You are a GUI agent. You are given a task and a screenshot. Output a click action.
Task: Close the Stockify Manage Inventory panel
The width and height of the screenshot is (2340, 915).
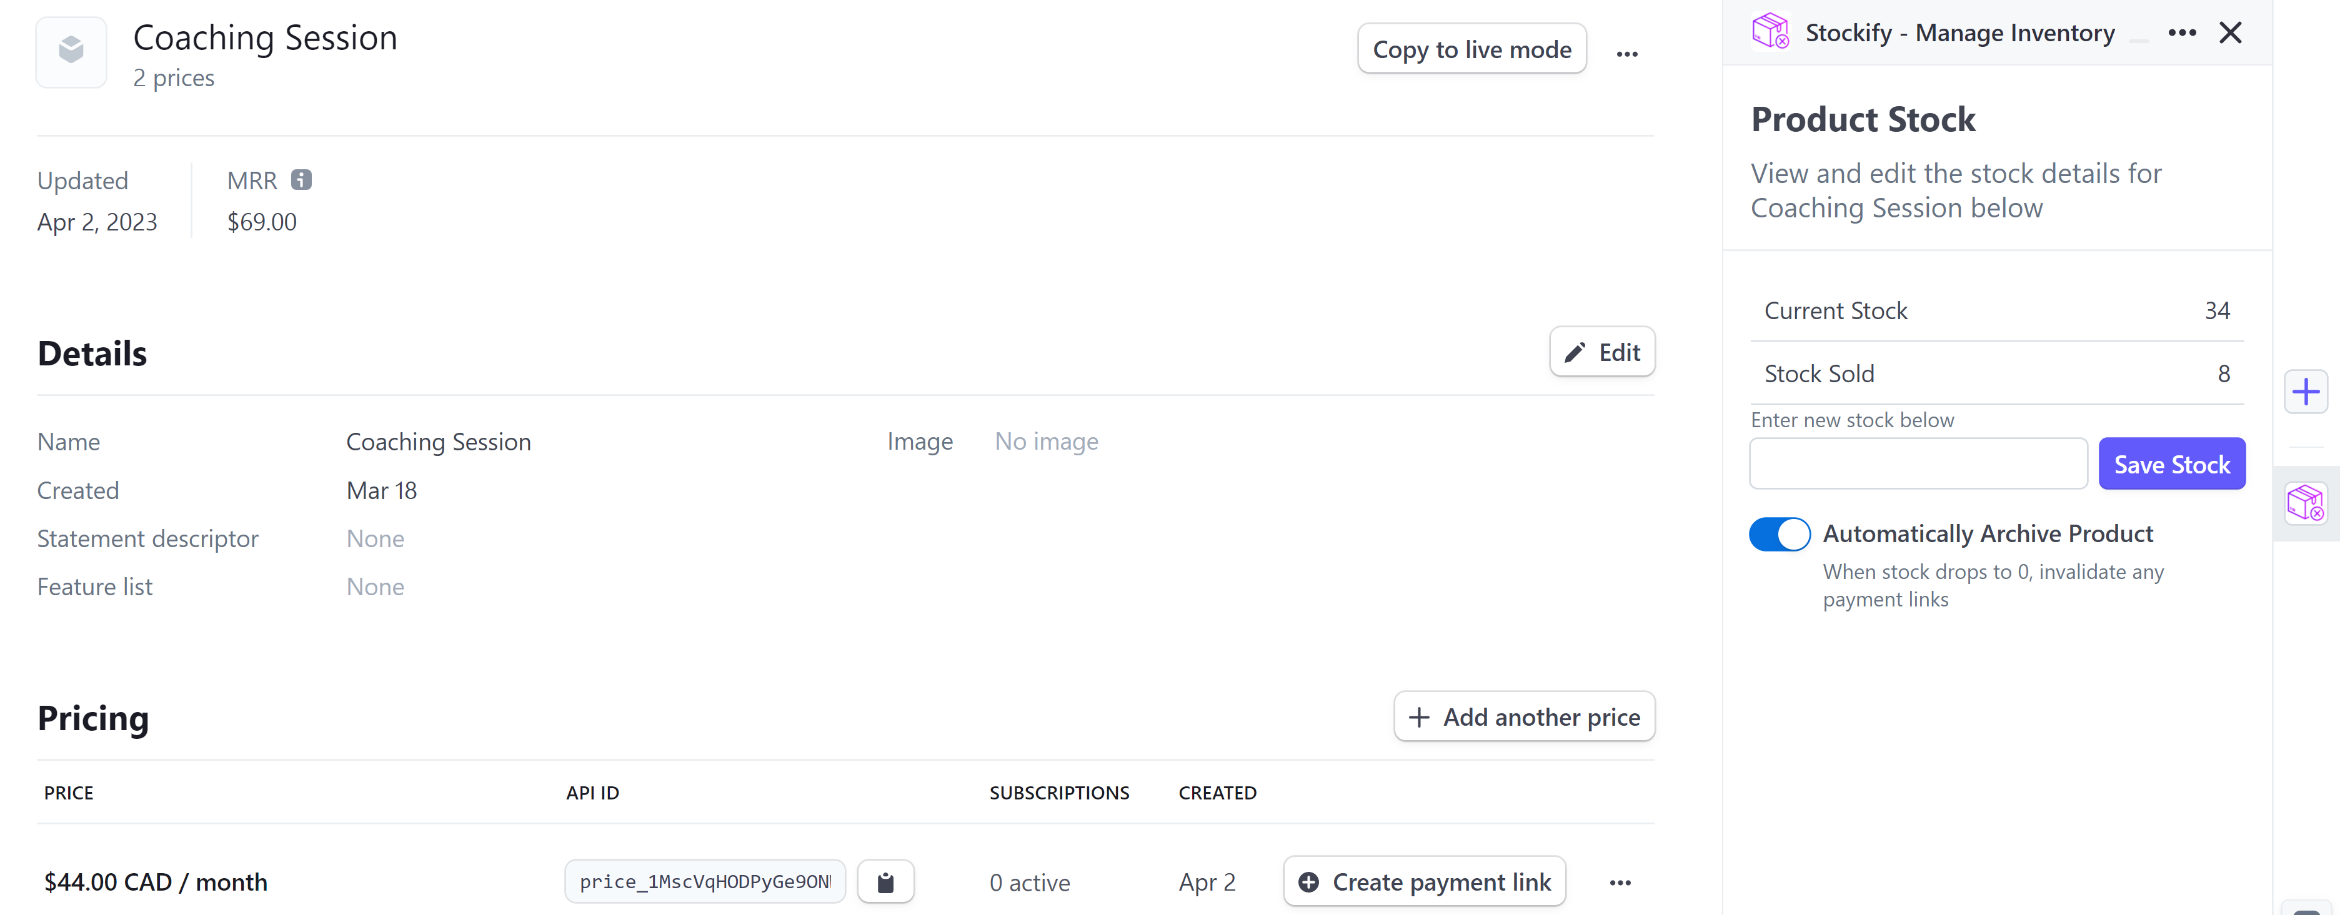tap(2231, 32)
